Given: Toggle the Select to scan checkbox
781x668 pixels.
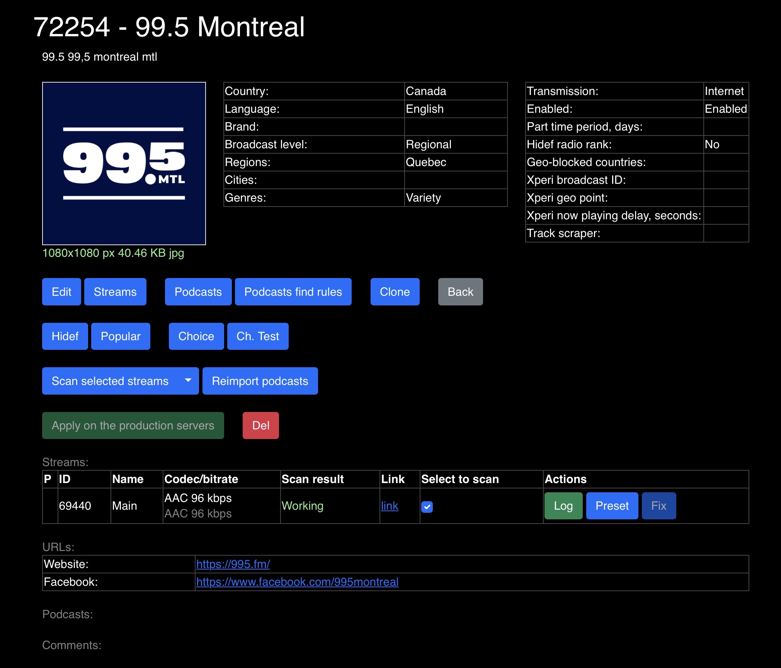Looking at the screenshot, I should point(427,507).
